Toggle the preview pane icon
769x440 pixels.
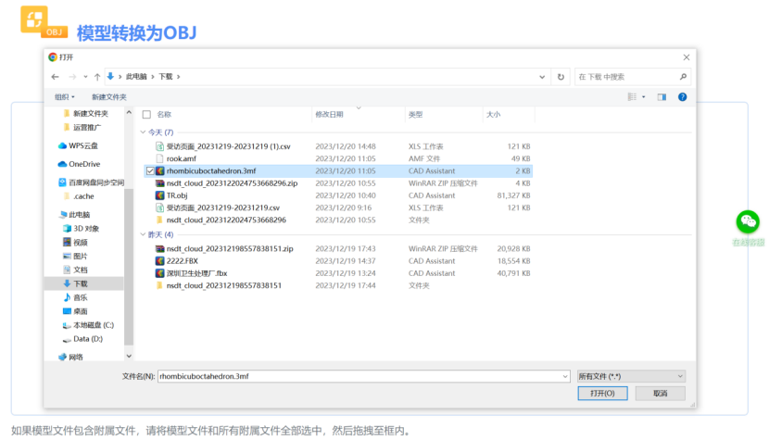(x=662, y=97)
